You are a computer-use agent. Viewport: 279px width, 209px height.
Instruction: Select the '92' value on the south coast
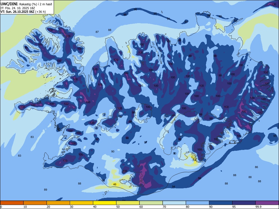(103, 180)
